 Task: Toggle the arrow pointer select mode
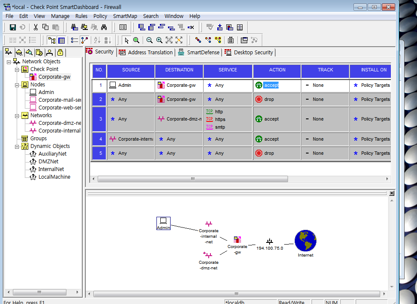click(x=126, y=40)
